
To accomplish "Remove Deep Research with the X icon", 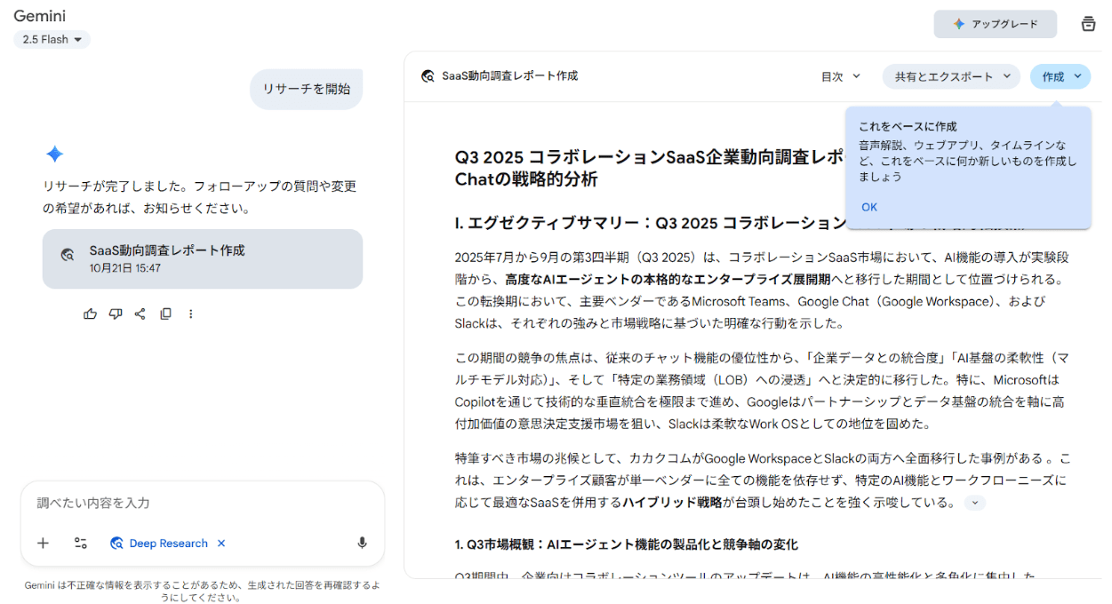I will (221, 543).
